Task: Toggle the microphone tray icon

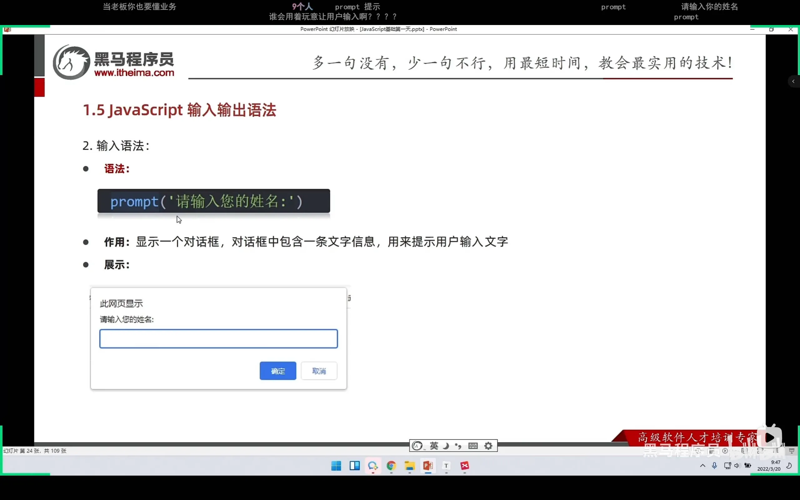Action: (714, 466)
